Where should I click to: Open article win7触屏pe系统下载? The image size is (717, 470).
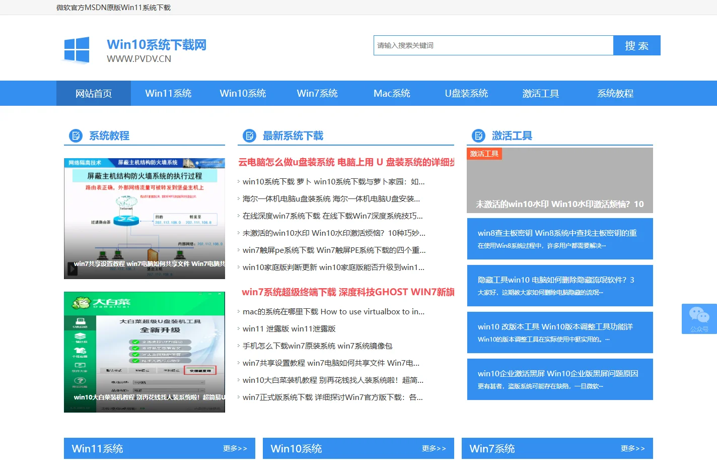pos(334,250)
